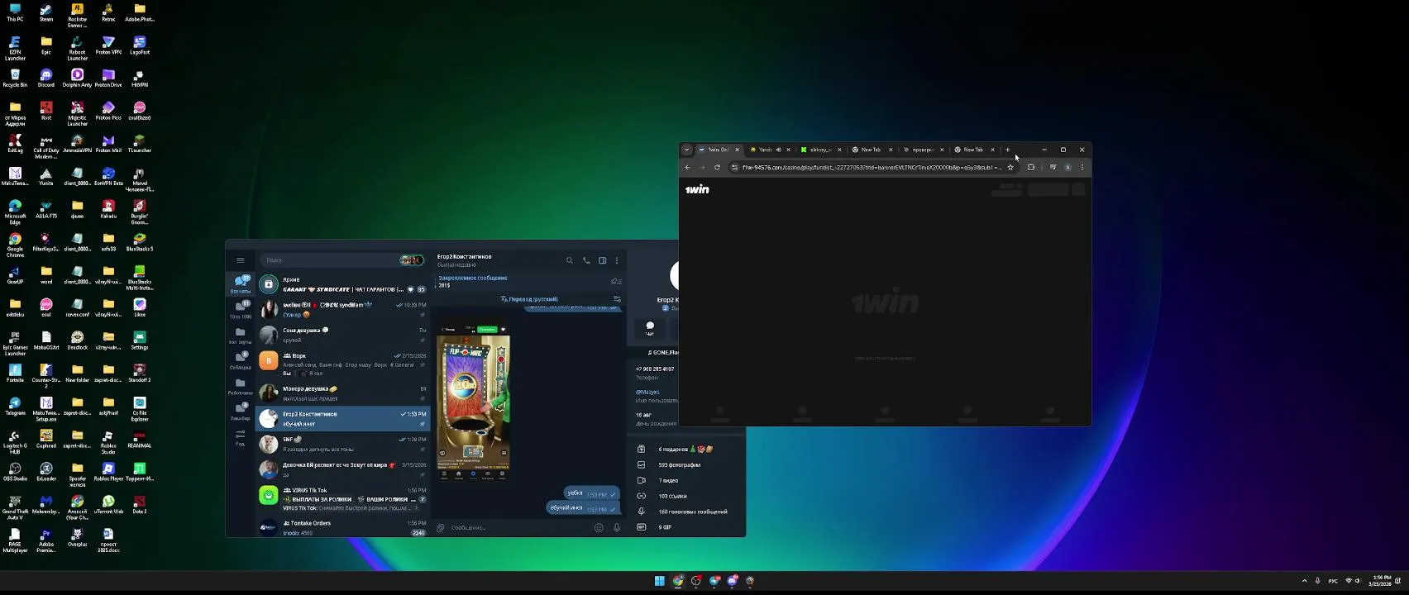Click the 1win logo on the page
The image size is (1409, 595).
(x=697, y=189)
